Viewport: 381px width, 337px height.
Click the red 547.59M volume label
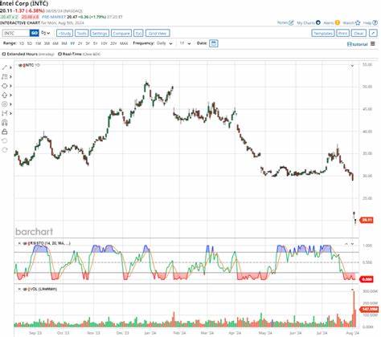pyautogui.click(x=370, y=310)
